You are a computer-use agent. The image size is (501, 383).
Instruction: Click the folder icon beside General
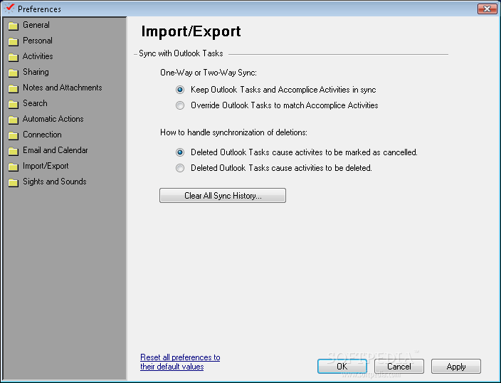point(13,26)
